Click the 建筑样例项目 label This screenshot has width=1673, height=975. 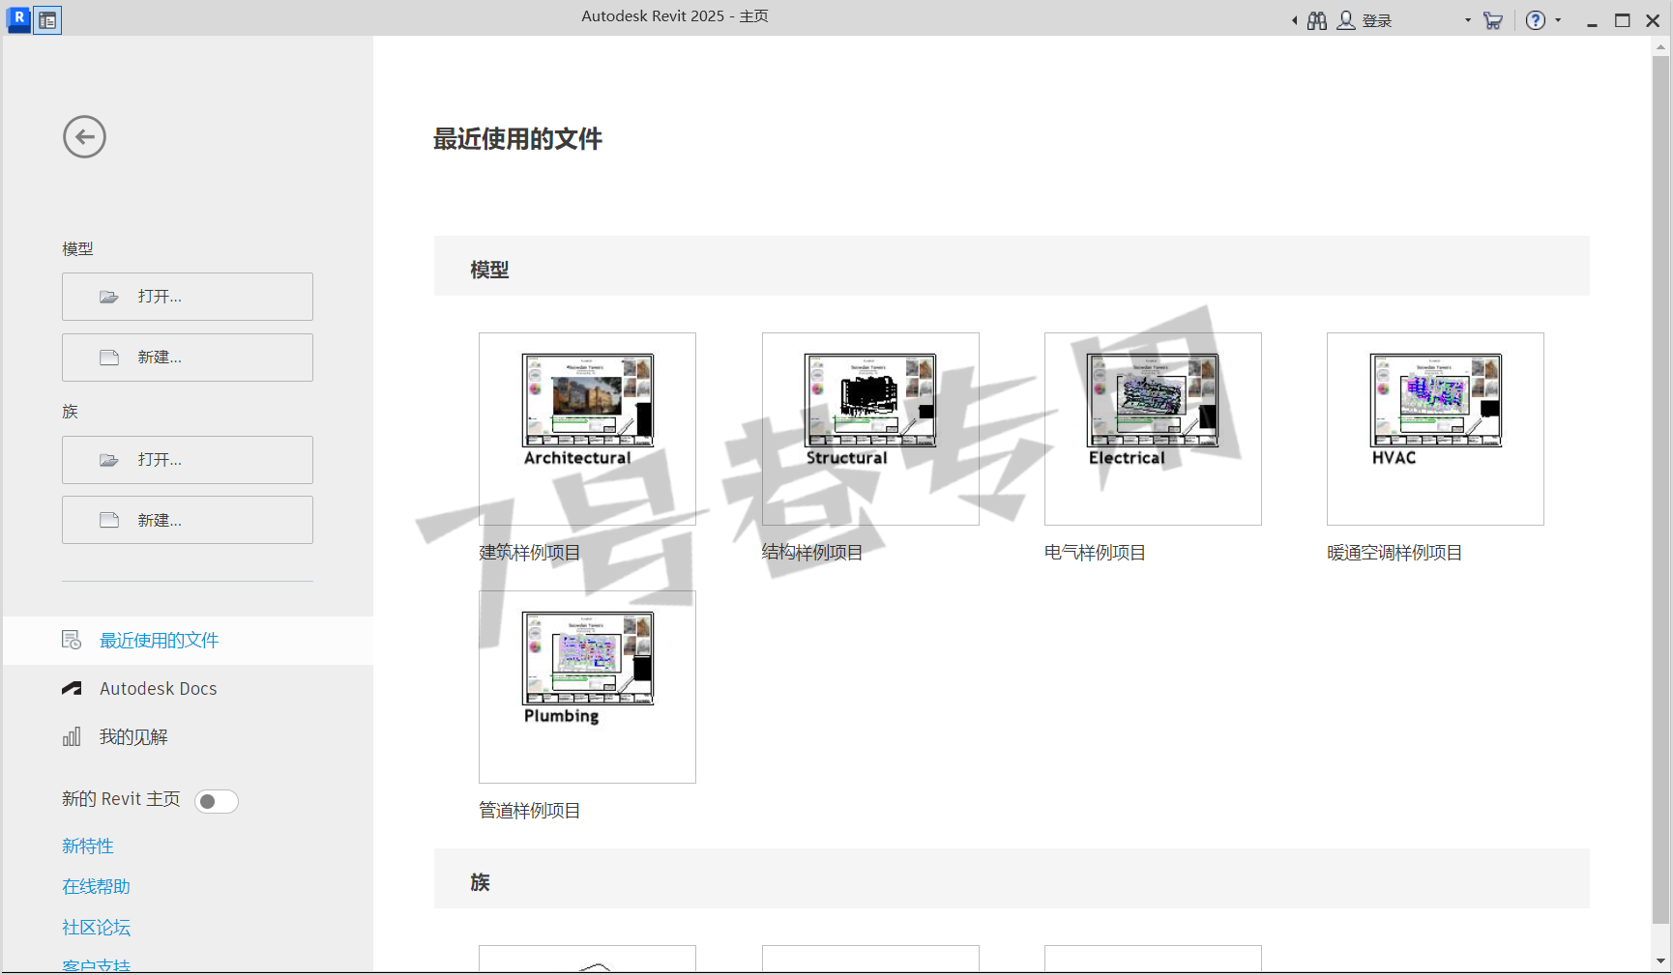(530, 553)
